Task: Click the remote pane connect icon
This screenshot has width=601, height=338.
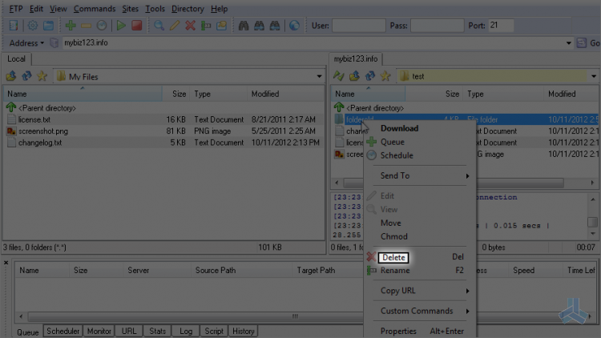Action: point(338,76)
